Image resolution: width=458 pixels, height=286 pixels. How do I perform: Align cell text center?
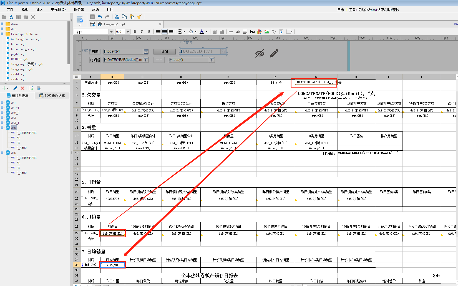coord(165,32)
